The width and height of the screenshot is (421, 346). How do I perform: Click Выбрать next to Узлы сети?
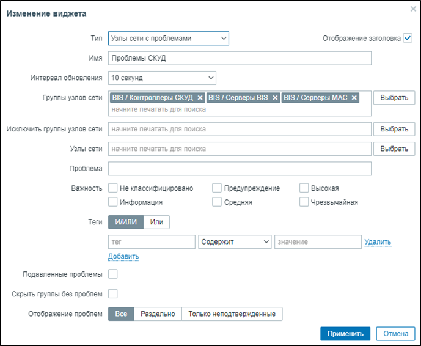pyautogui.click(x=394, y=149)
